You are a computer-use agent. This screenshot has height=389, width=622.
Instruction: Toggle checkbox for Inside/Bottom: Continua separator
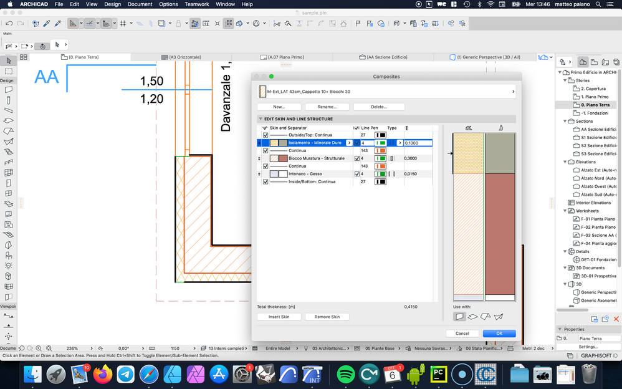(x=266, y=182)
